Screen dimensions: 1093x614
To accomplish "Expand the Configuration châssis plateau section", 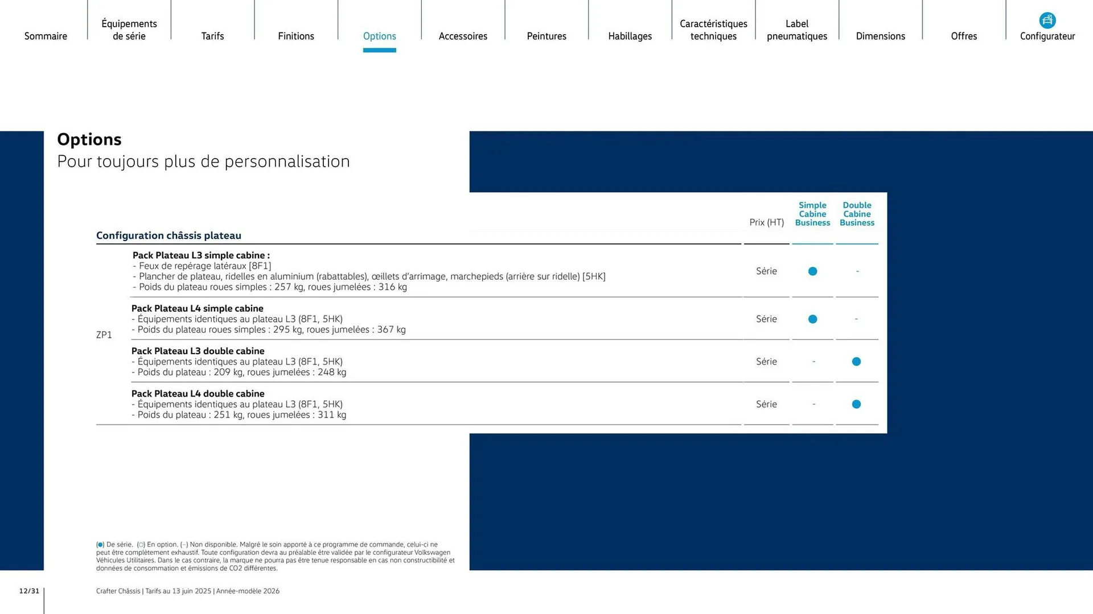I will pos(169,235).
